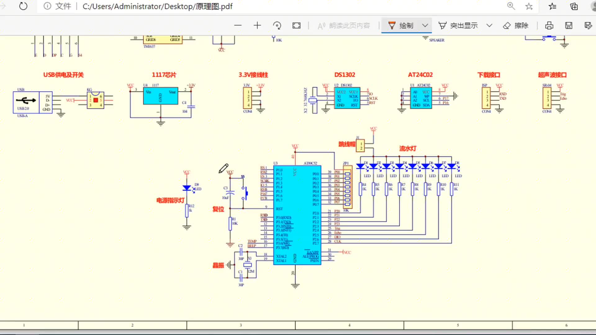Click Read aloud (朗读此页内容)
The width and height of the screenshot is (596, 335).
point(344,25)
